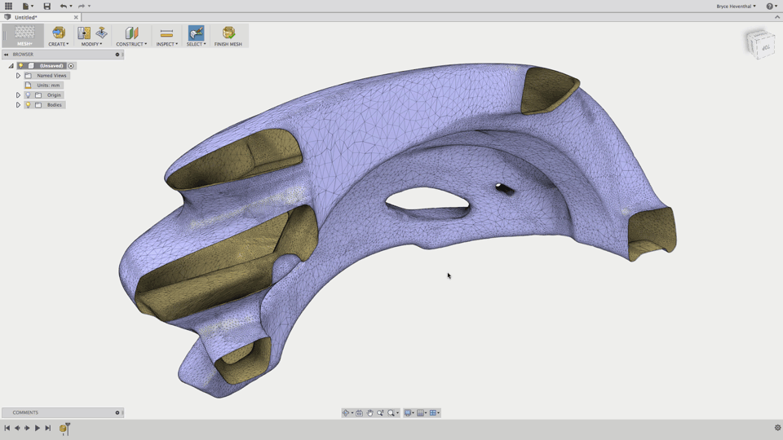Expand the Named Views tree node
This screenshot has height=440, width=783.
pyautogui.click(x=18, y=76)
